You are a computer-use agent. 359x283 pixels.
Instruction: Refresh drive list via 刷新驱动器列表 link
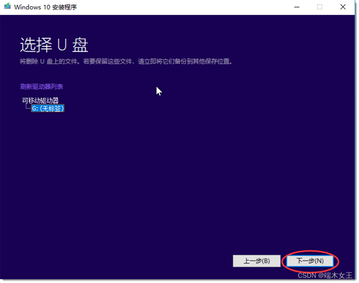(41, 86)
